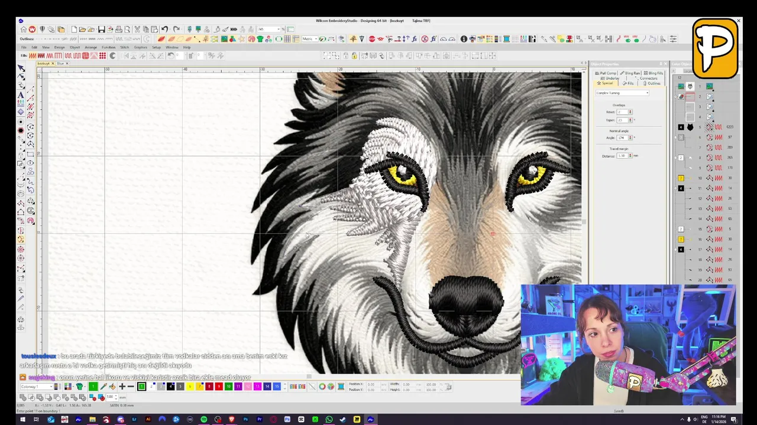
Task: Click the plus icon to add color
Action: (122, 387)
